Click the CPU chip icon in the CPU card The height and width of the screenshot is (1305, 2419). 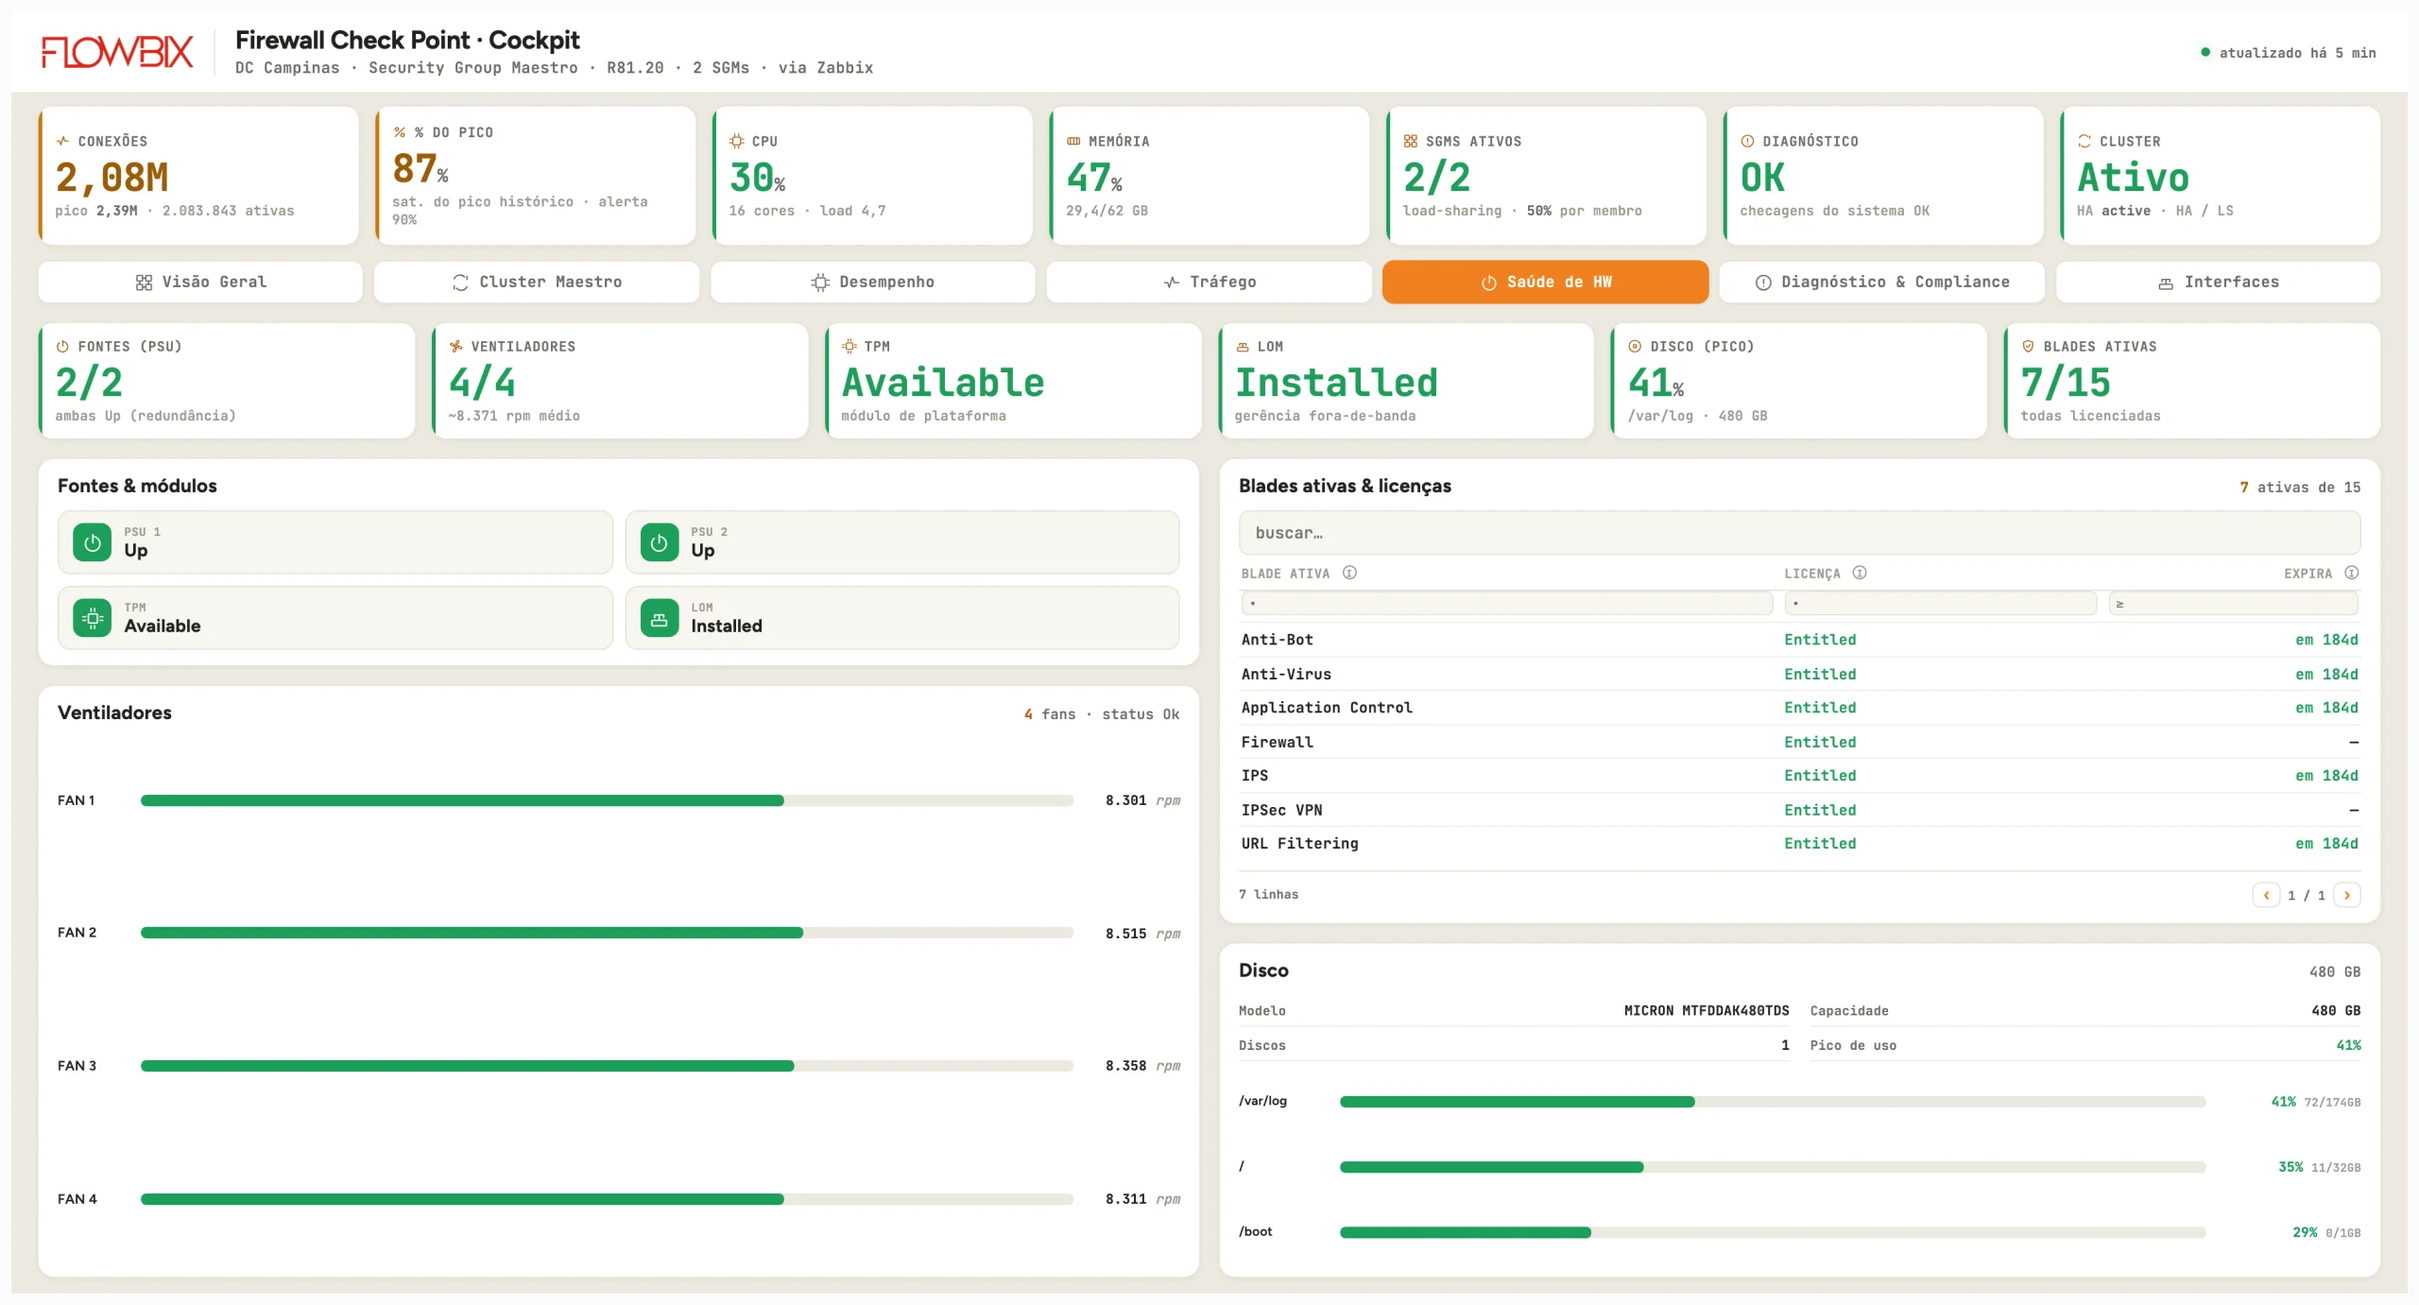click(737, 141)
